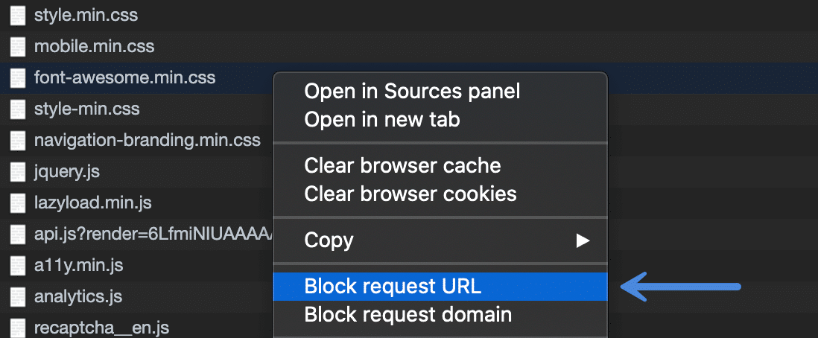The image size is (818, 338).
Task: Open the Copy menu item
Action: [329, 240]
